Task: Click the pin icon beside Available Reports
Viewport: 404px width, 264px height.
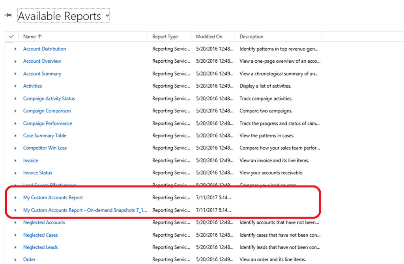Action: point(8,15)
